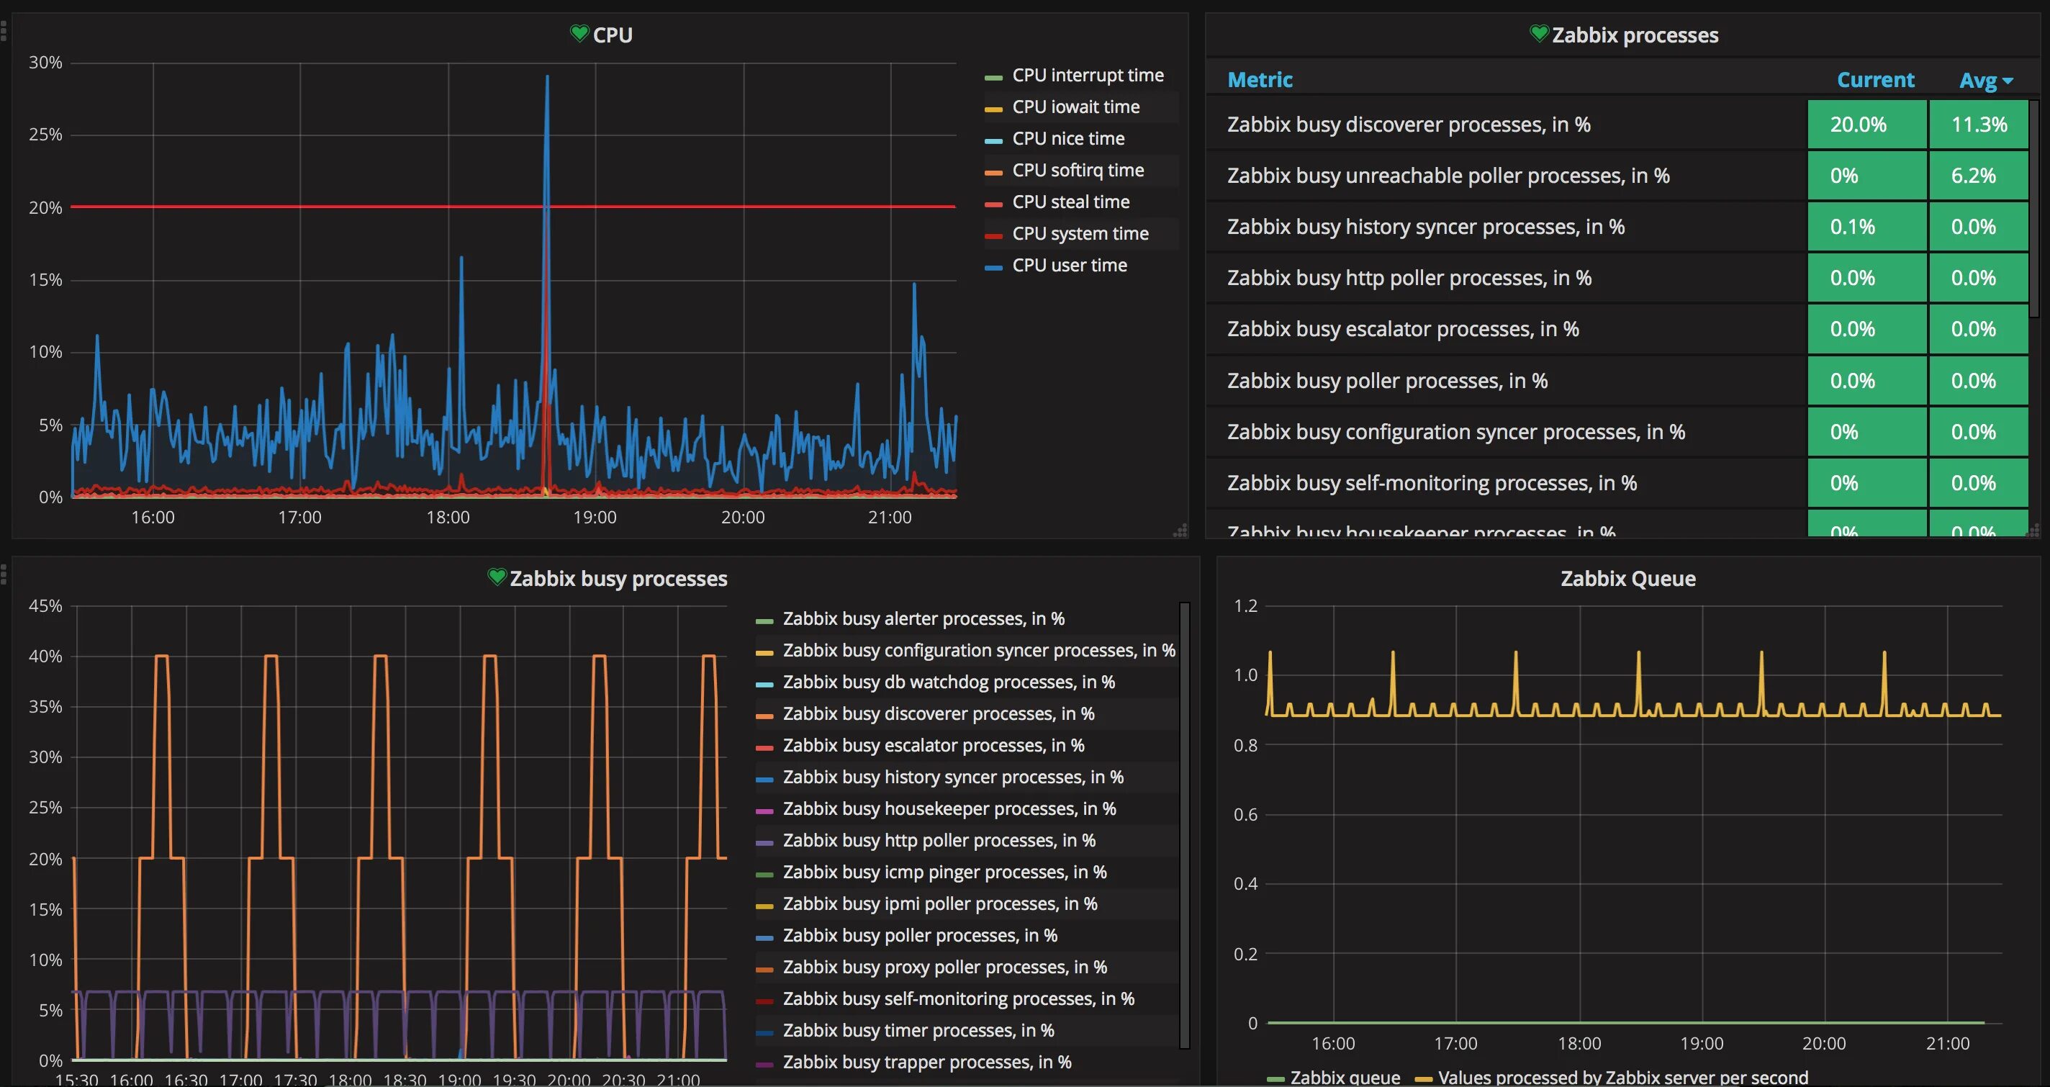
Task: Open the top dashboard row handle menu
Action: [x=4, y=31]
